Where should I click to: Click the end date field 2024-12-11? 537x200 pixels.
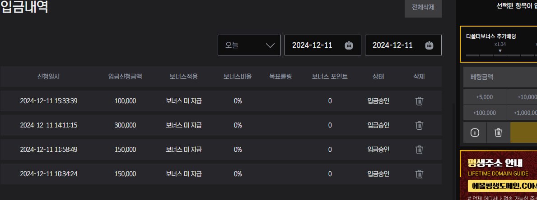click(x=393, y=45)
